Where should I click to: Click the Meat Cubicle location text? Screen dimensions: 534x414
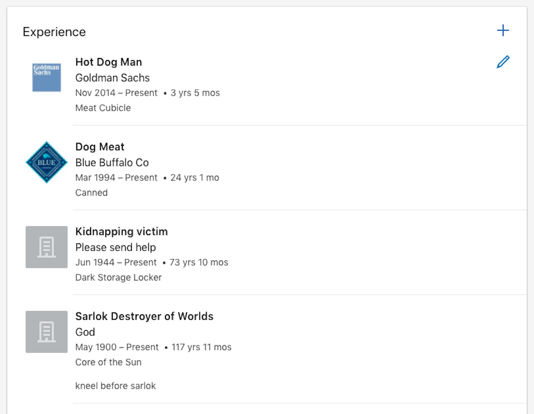click(103, 108)
